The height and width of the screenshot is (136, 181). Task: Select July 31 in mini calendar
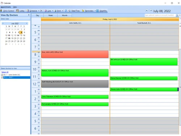click(x=6, y=44)
